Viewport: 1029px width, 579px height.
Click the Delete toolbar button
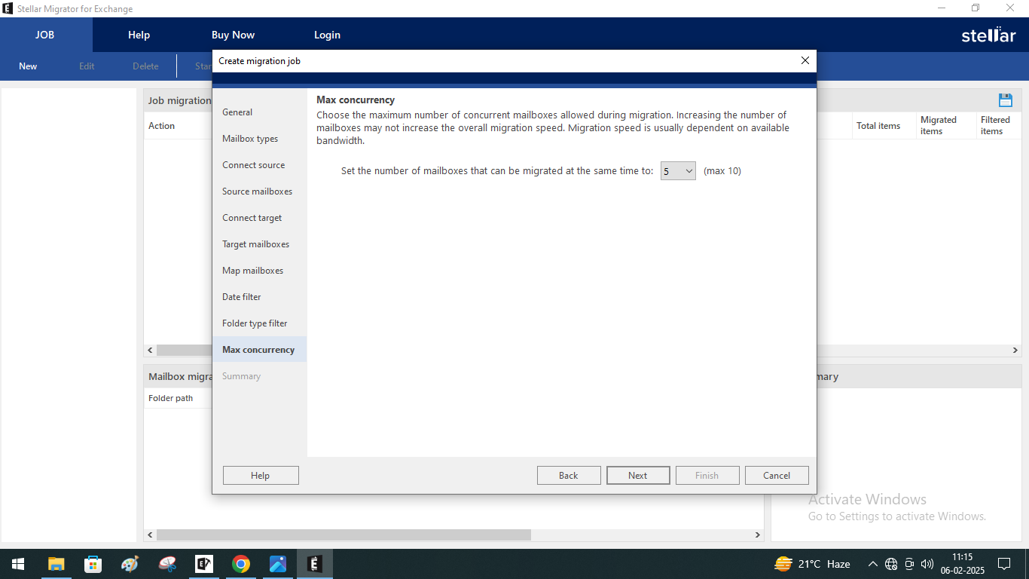145,66
